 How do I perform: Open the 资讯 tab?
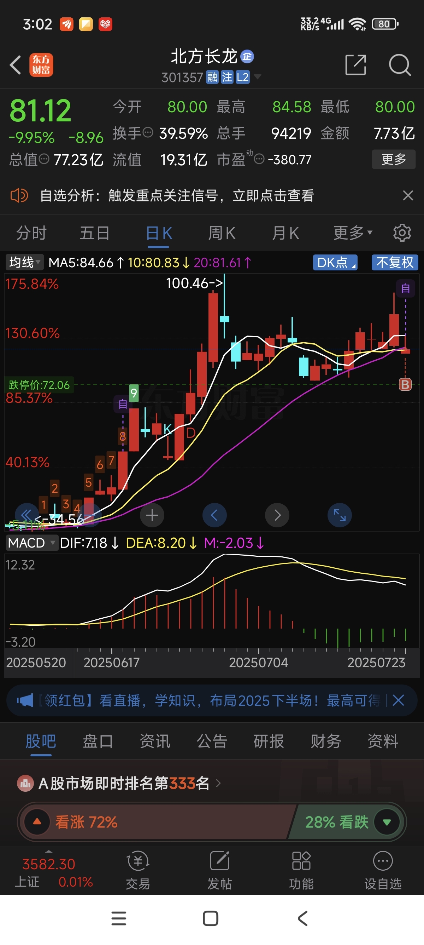pos(155,741)
